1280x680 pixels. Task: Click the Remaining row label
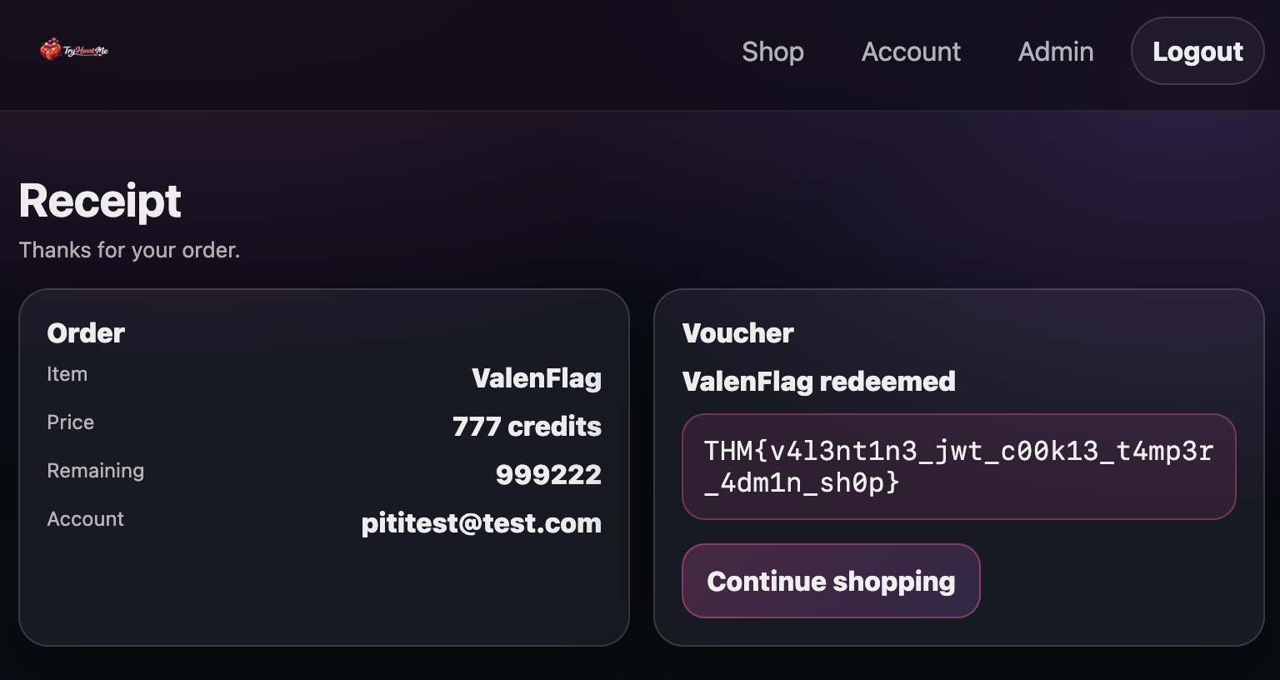click(96, 471)
